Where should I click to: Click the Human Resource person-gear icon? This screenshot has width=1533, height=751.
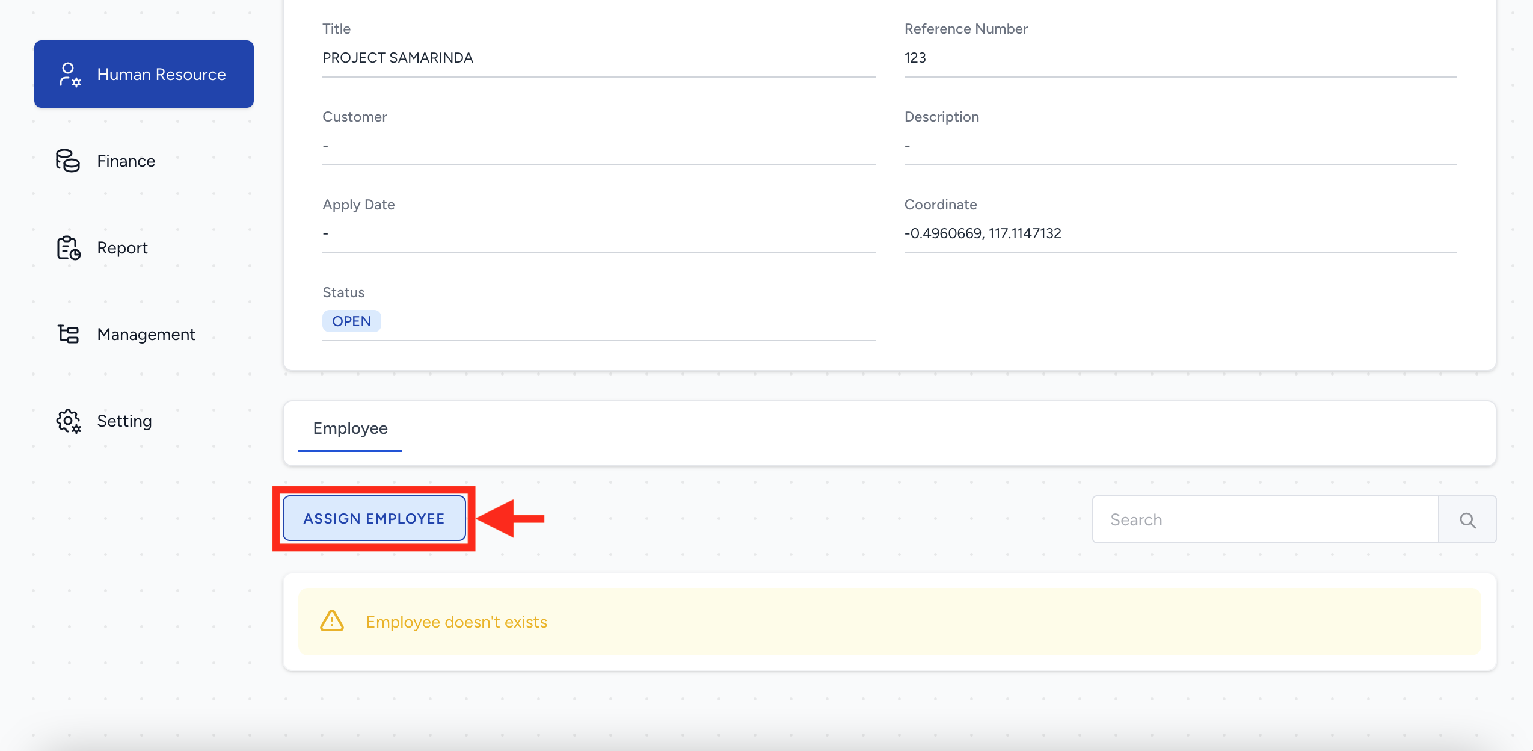[69, 75]
